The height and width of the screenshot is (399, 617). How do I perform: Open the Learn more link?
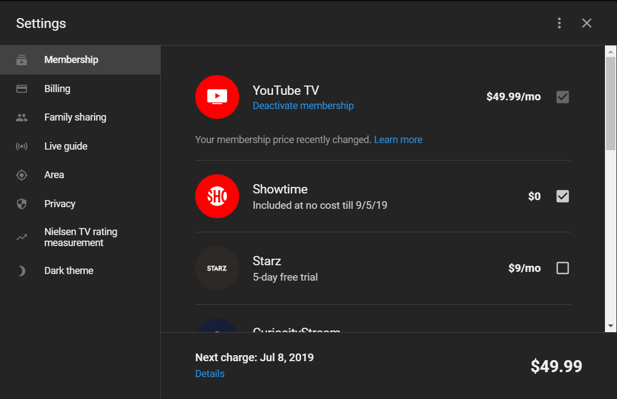point(398,140)
